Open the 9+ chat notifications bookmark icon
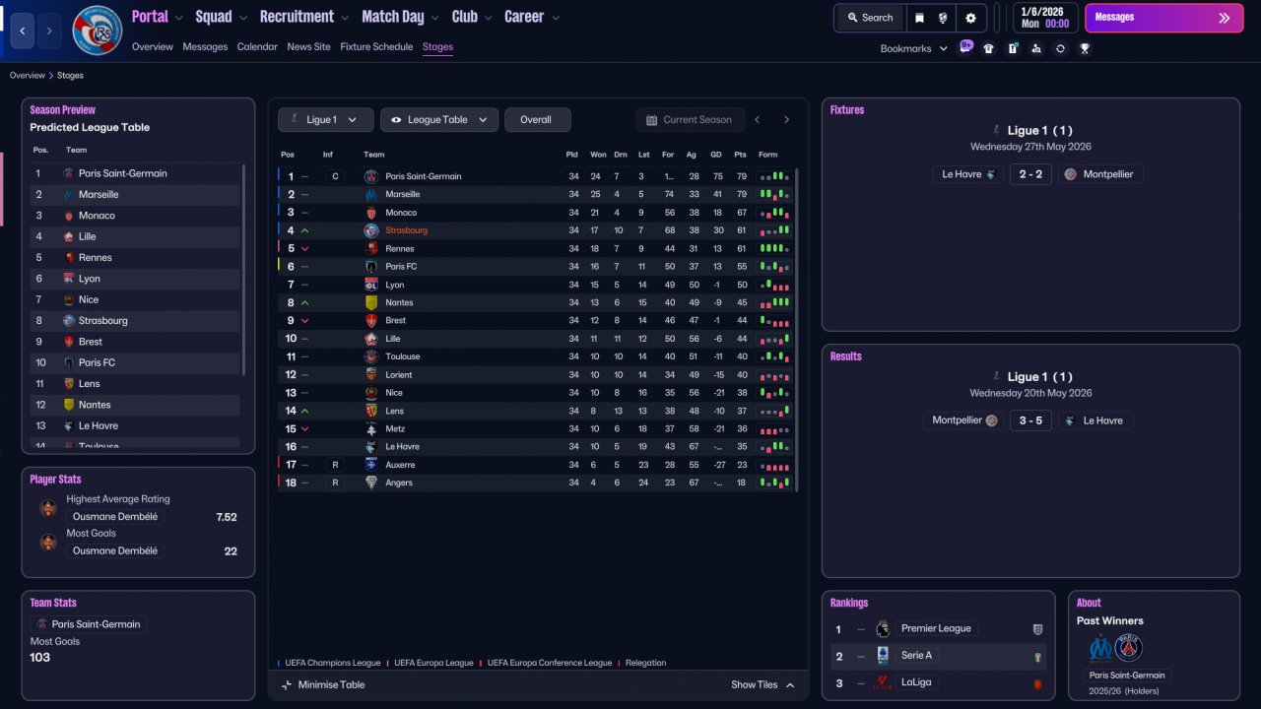Viewport: 1261px width, 709px height. (965, 46)
